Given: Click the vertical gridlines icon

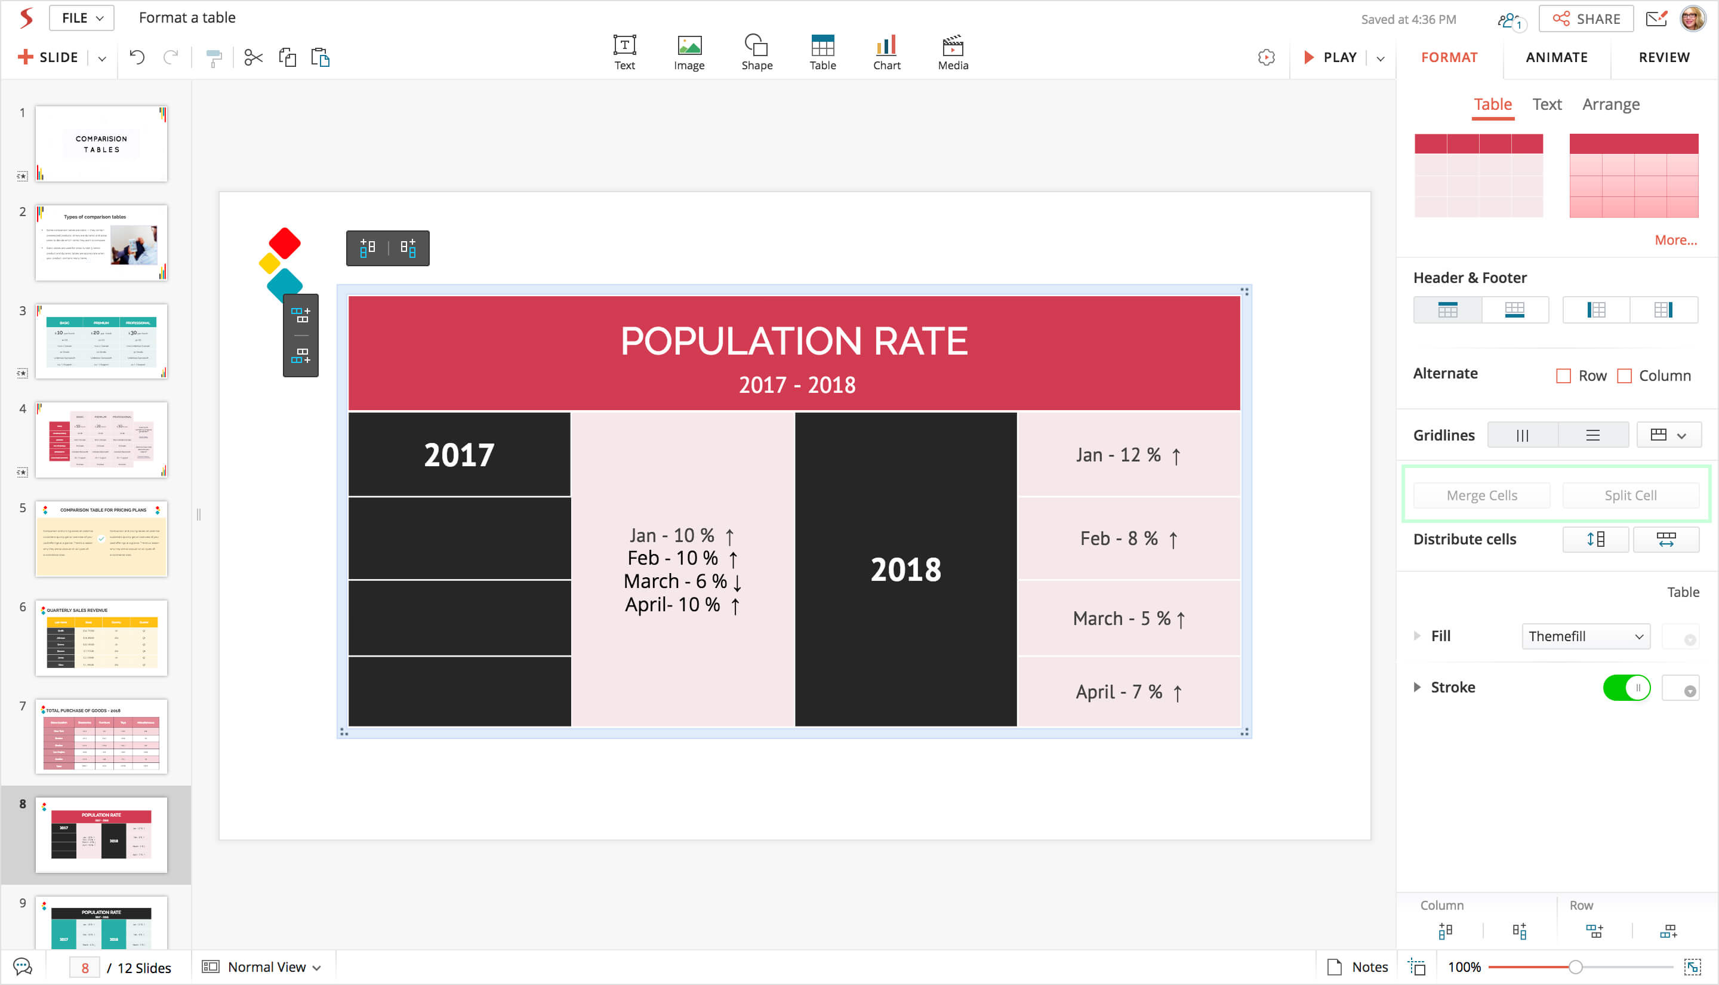Looking at the screenshot, I should 1522,436.
